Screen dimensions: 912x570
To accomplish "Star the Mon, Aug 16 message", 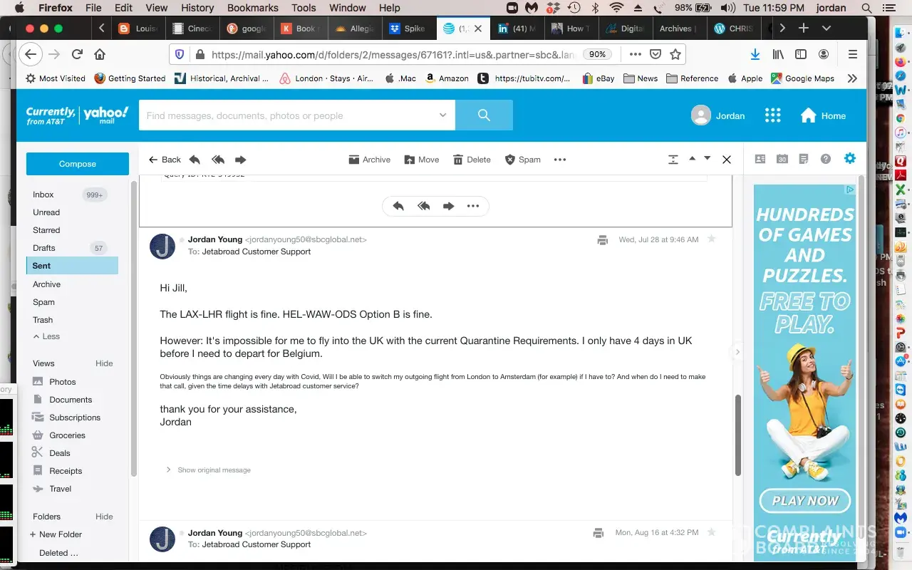I will (711, 532).
